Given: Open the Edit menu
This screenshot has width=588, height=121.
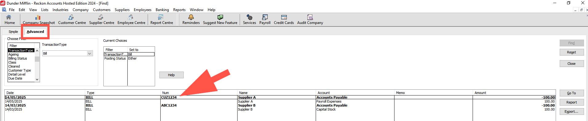Looking at the screenshot, I should coord(22,10).
